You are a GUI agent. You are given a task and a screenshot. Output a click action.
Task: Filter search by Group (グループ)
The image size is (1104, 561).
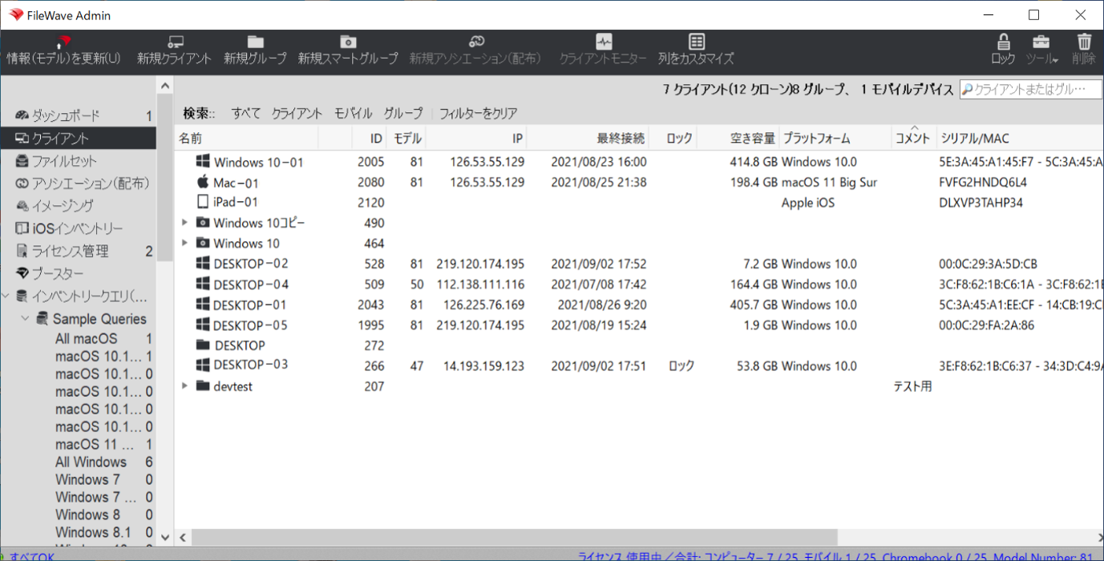[403, 113]
